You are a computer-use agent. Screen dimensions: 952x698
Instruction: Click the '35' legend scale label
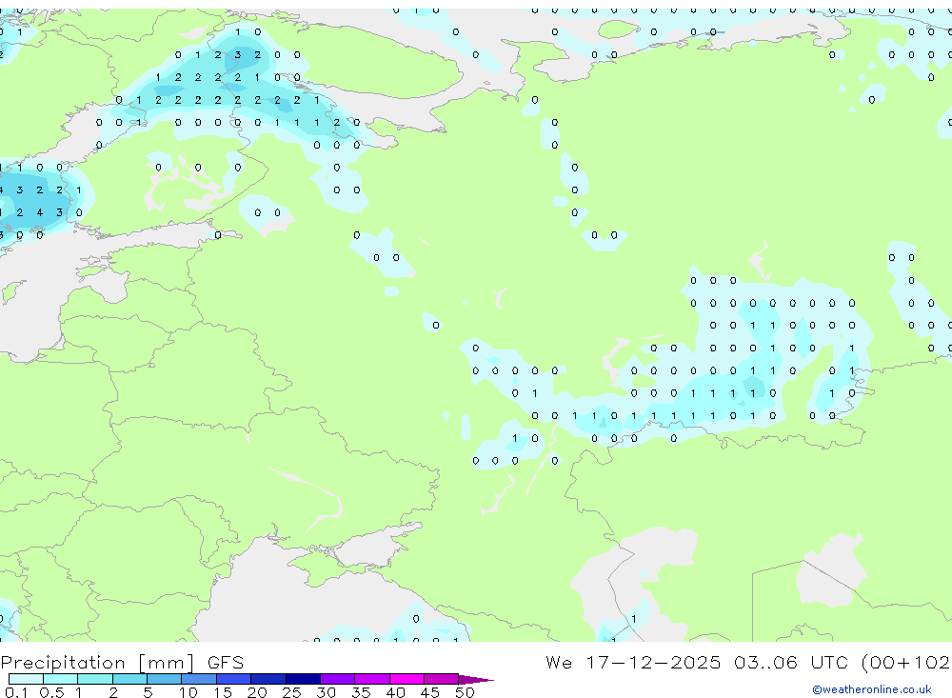click(361, 692)
